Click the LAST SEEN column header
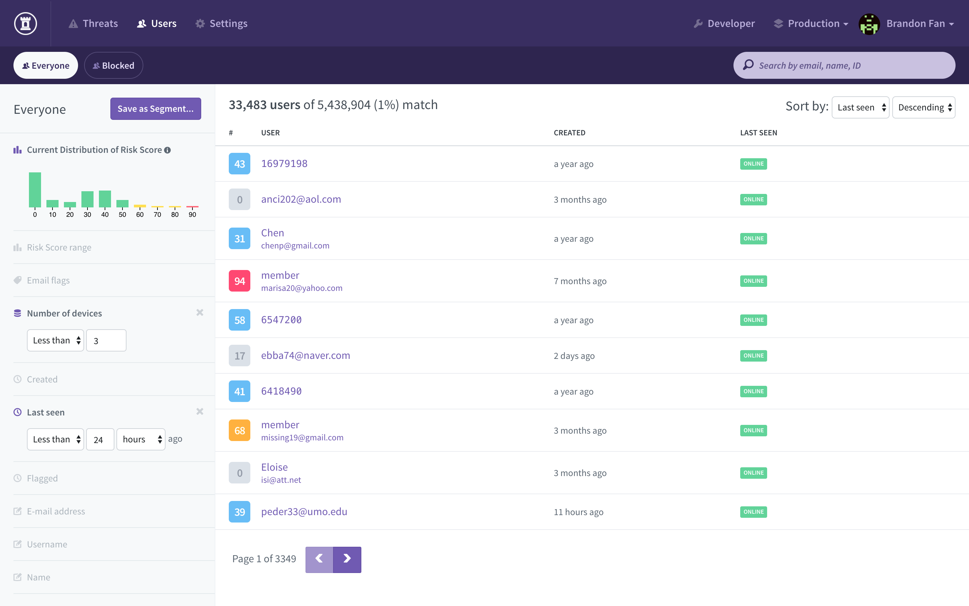 click(x=758, y=133)
